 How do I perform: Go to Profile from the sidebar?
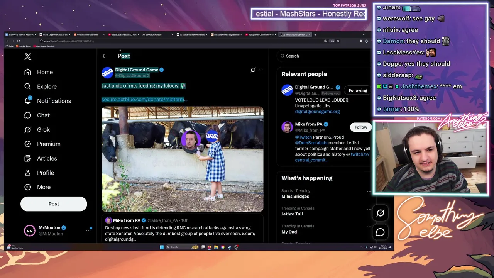(39, 173)
